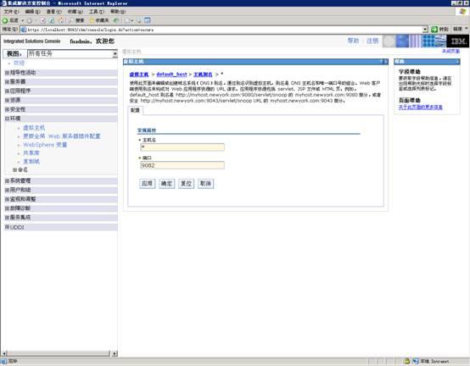Expand the 监视和调整 tree node
The height and width of the screenshot is (366, 470).
pos(7,199)
